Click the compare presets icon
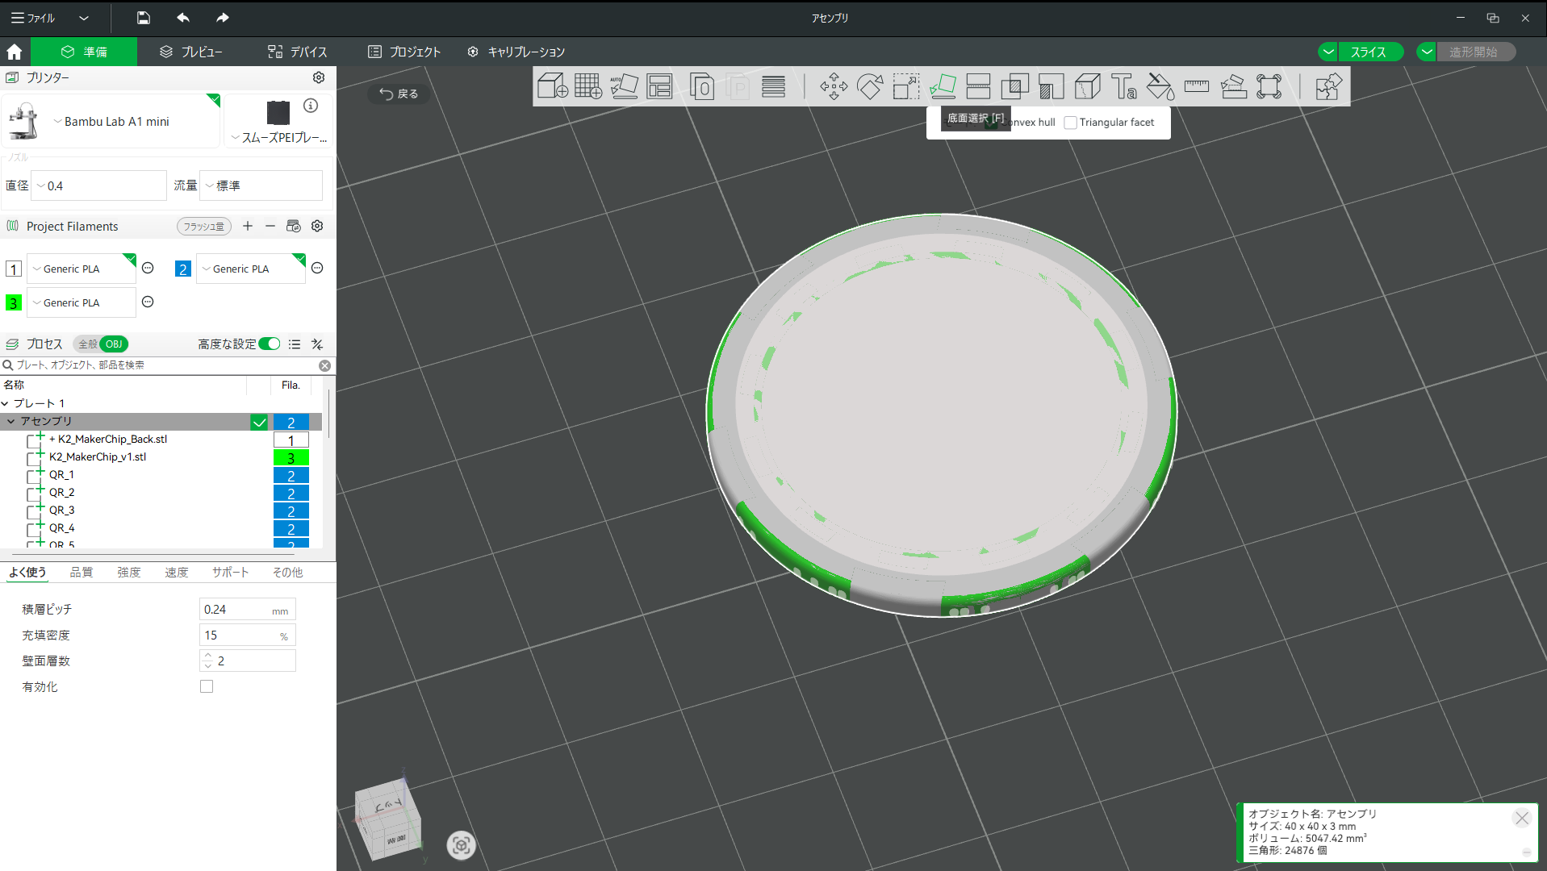The image size is (1547, 871). click(x=317, y=344)
